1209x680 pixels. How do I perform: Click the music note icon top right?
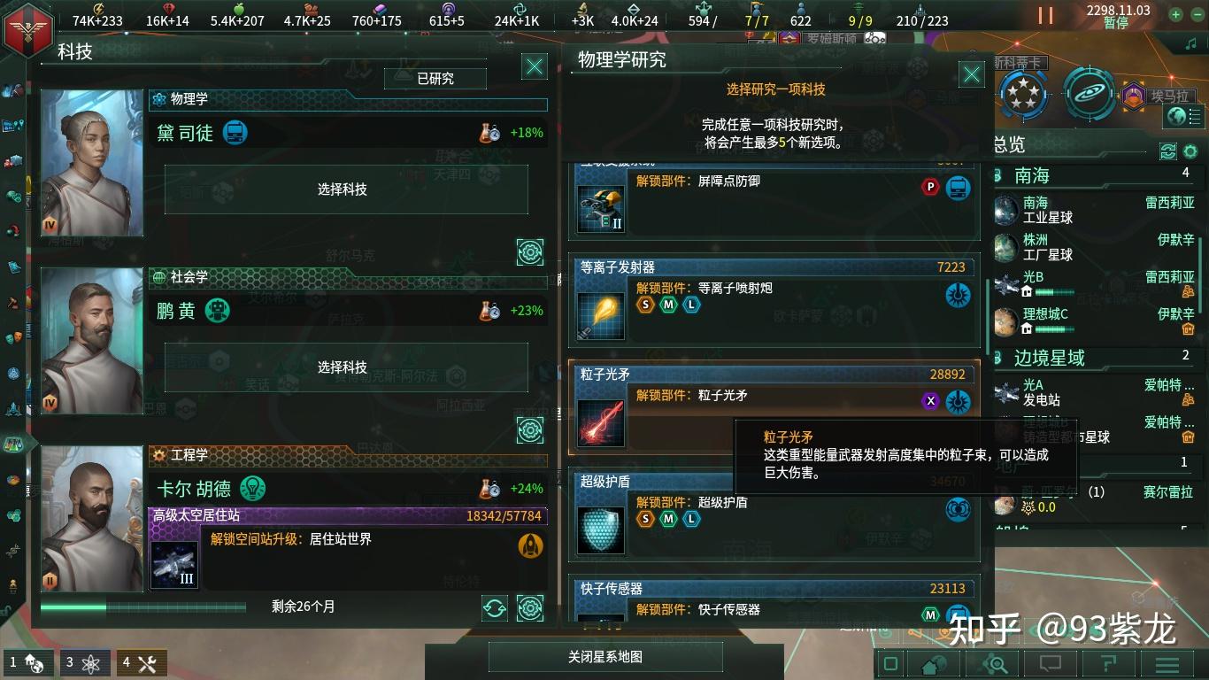pos(1190,43)
